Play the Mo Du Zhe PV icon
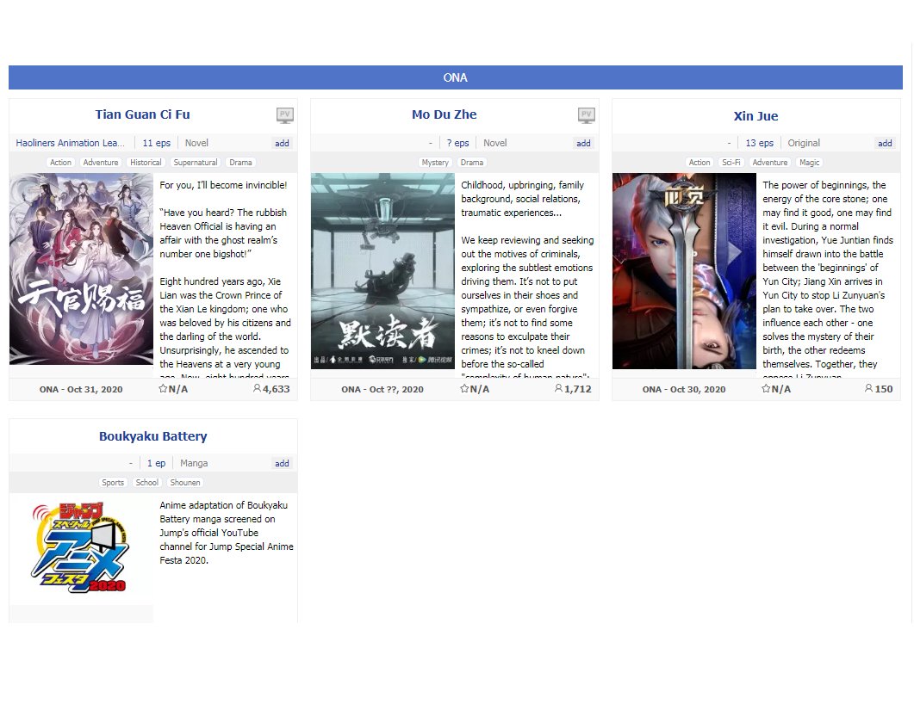The image size is (914, 710). click(586, 115)
